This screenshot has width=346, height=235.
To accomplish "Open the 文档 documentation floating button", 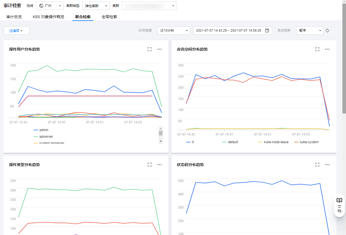I will (x=339, y=206).
